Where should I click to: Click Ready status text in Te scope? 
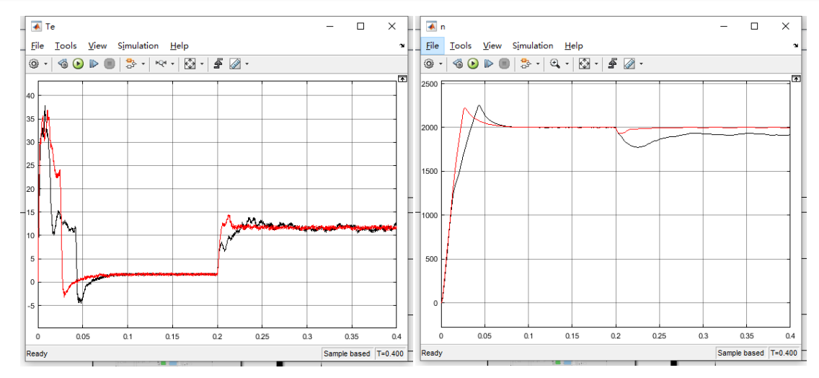tap(37, 354)
